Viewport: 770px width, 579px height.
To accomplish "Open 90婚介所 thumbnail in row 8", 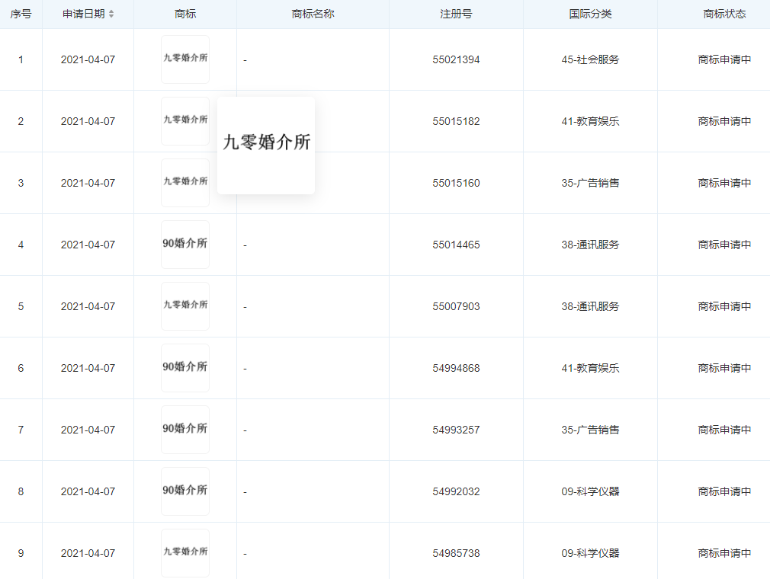I will tap(185, 491).
